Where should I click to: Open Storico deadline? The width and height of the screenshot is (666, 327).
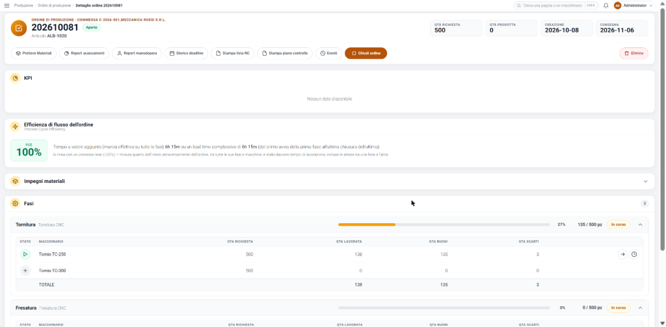click(186, 53)
